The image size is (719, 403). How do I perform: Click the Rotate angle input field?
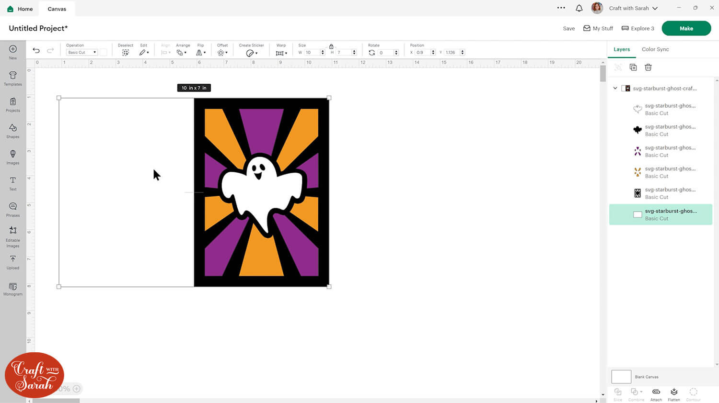coord(385,53)
